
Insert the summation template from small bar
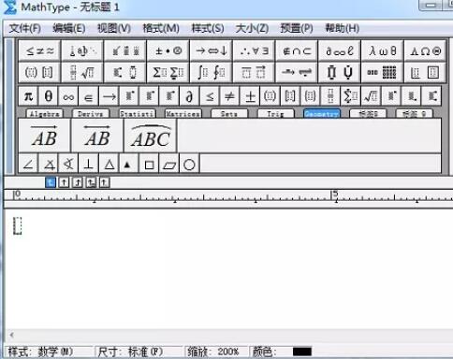click(350, 96)
